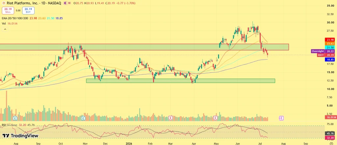This screenshot has width=337, height=145.
Task: Open the purple upcoming earnings marker
Action: pyautogui.click(x=281, y=118)
